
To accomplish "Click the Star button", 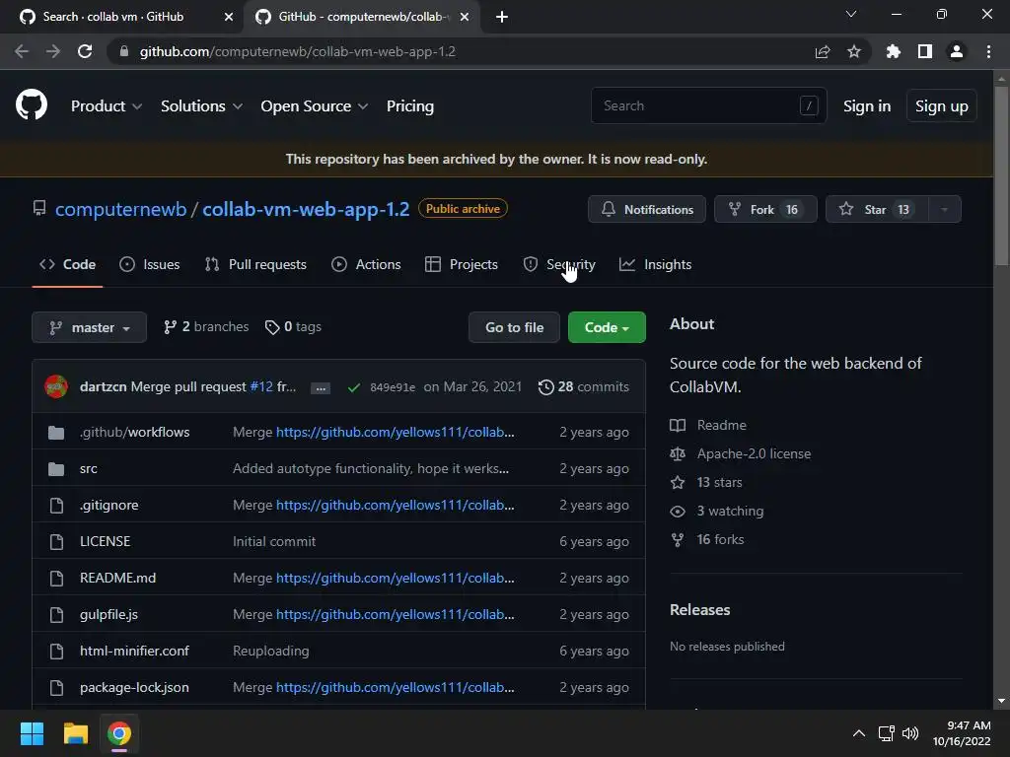I will 877,210.
